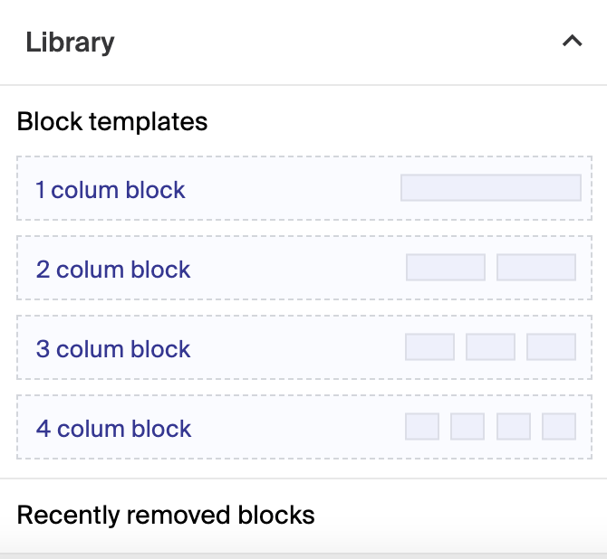Click right box of two-column preview icon

(536, 268)
